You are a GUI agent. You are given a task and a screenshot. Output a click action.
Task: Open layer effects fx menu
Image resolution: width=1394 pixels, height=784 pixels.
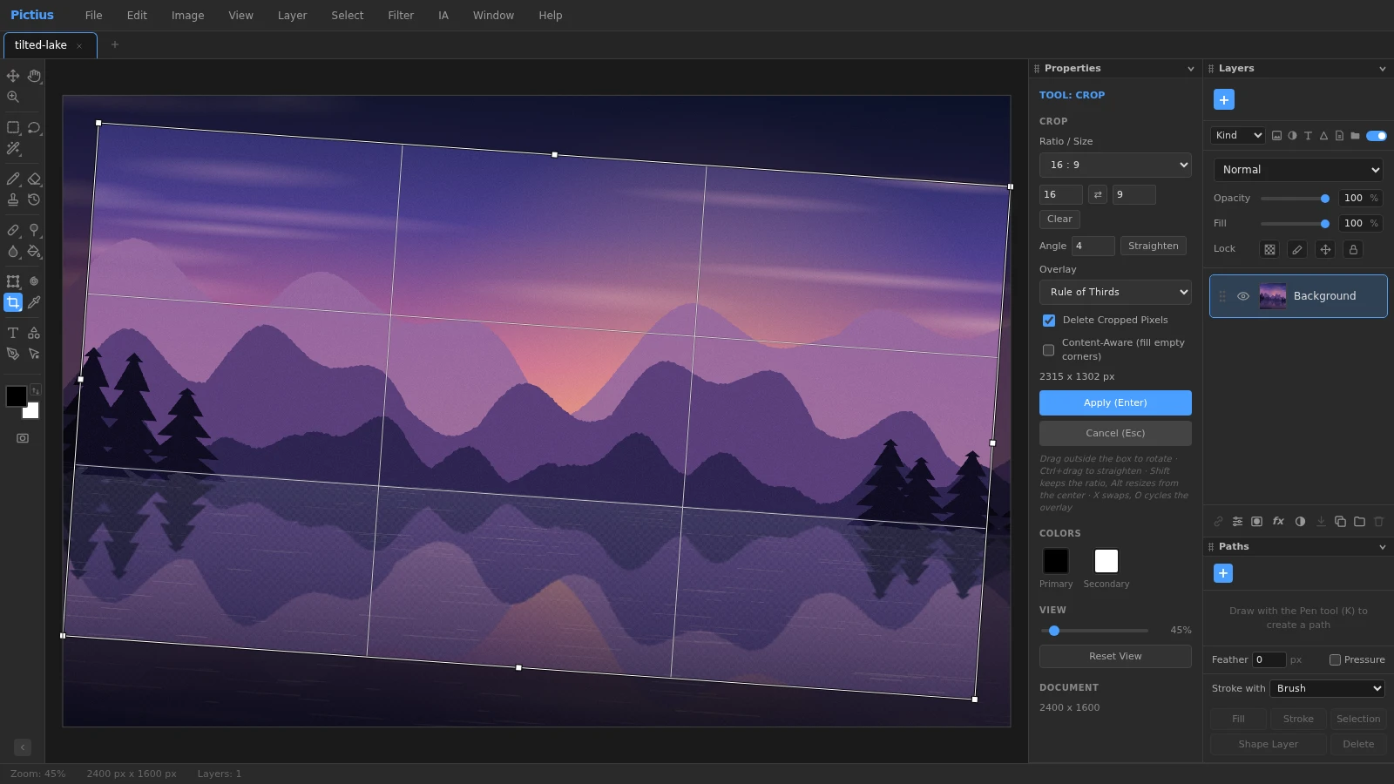pos(1278,521)
